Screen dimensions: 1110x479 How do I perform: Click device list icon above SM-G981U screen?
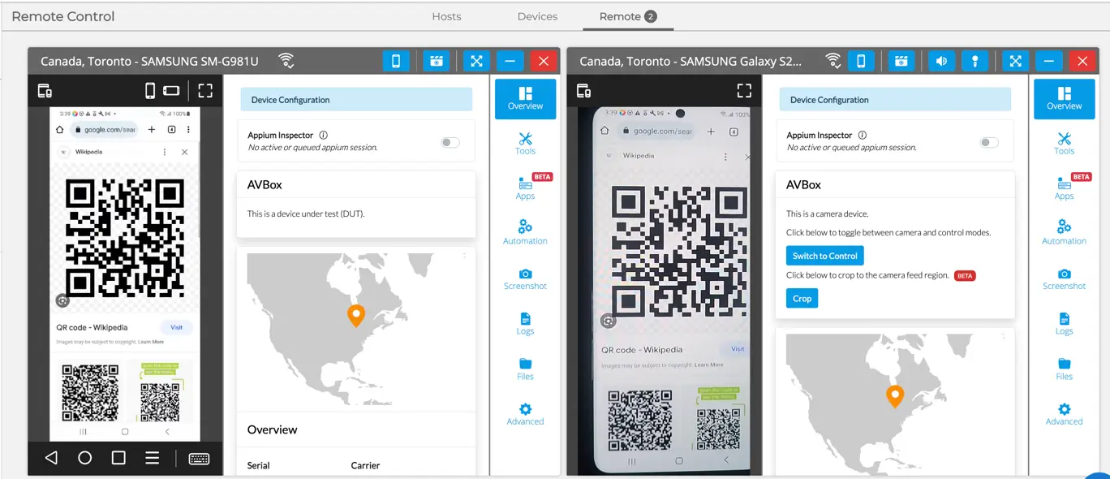[45, 91]
